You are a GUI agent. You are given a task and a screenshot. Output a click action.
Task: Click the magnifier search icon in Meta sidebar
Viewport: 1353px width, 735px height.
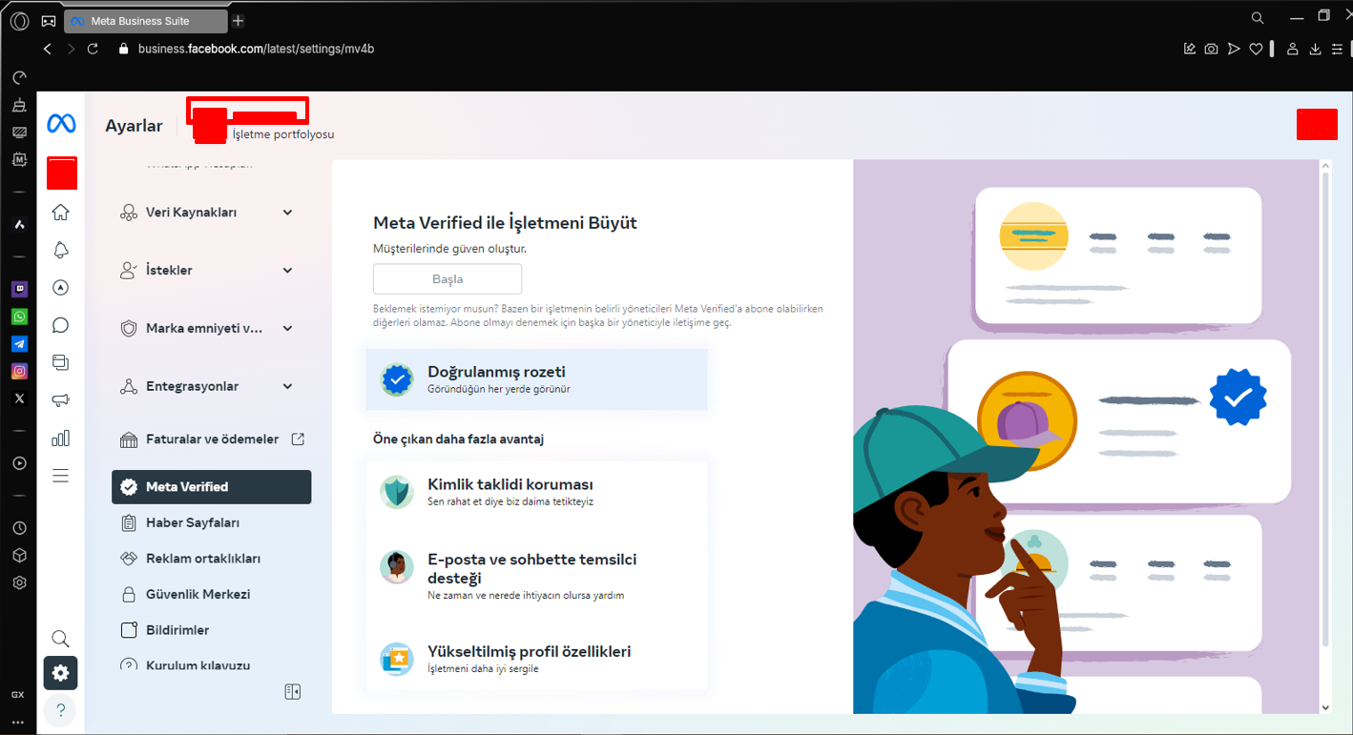point(60,639)
